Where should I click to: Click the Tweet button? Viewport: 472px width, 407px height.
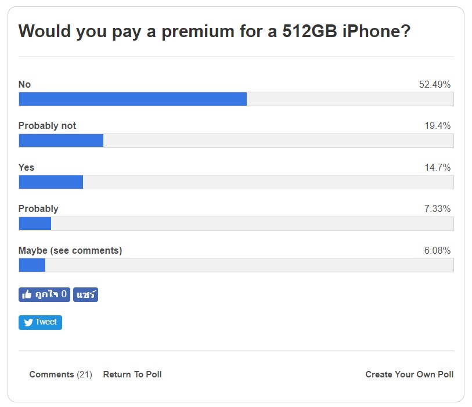(x=39, y=322)
